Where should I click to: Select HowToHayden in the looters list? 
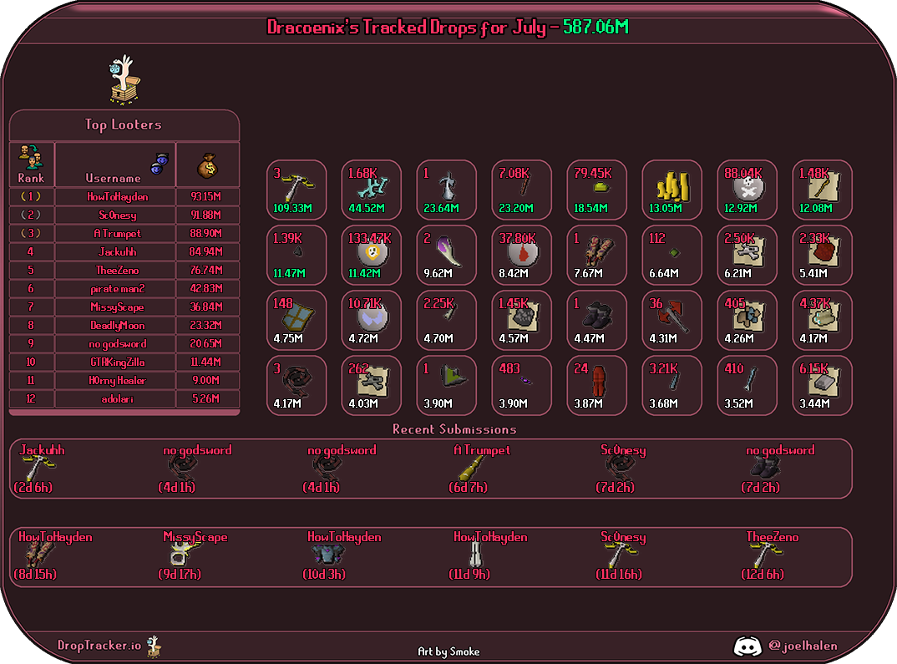[x=117, y=197]
